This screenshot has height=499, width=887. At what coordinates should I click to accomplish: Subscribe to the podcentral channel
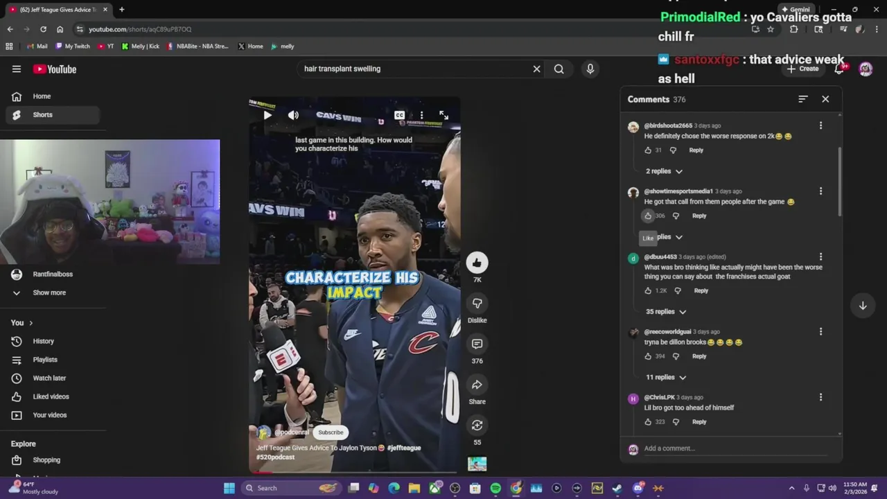coord(331,432)
